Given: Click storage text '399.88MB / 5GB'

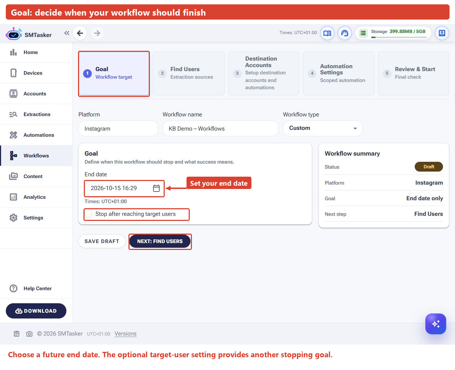Looking at the screenshot, I should pos(407,32).
